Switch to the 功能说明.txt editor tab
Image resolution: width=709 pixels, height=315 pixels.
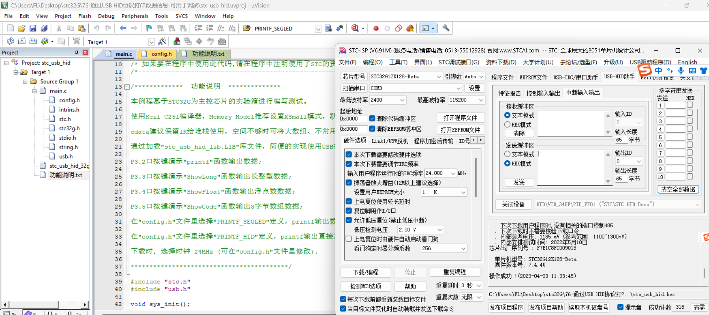coord(204,54)
